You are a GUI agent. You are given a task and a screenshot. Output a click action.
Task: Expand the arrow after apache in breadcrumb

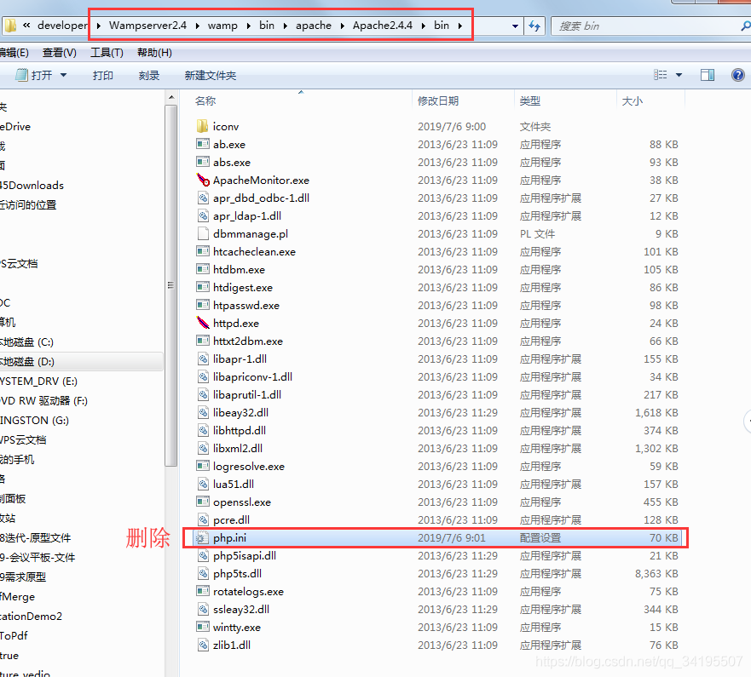342,26
